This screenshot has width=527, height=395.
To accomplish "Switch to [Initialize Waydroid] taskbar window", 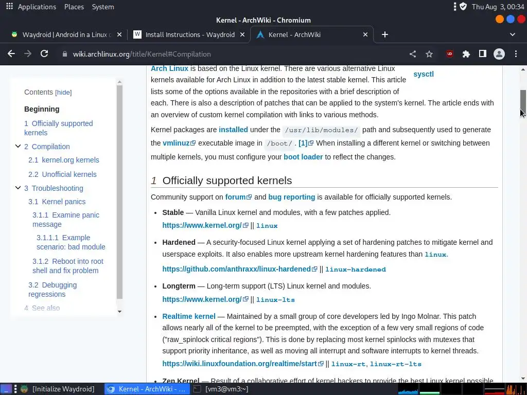I will 57,389.
